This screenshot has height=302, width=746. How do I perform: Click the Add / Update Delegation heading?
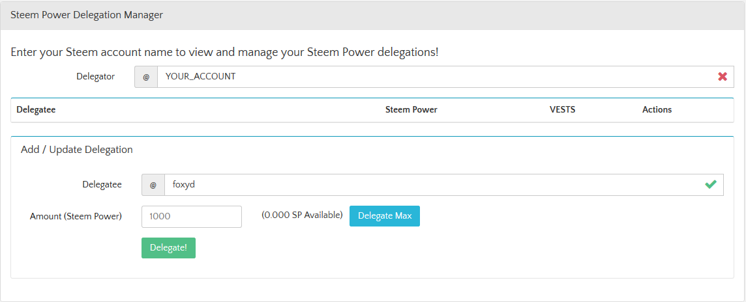point(76,150)
